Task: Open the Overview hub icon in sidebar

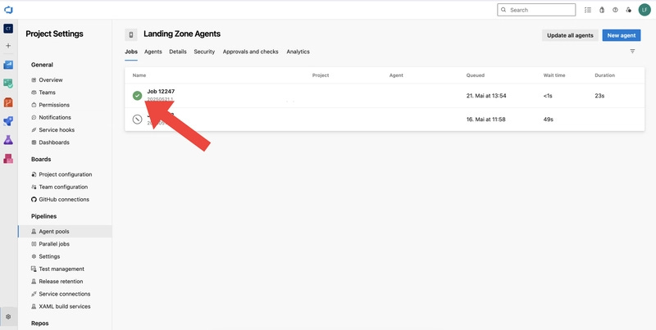Action: coord(8,65)
